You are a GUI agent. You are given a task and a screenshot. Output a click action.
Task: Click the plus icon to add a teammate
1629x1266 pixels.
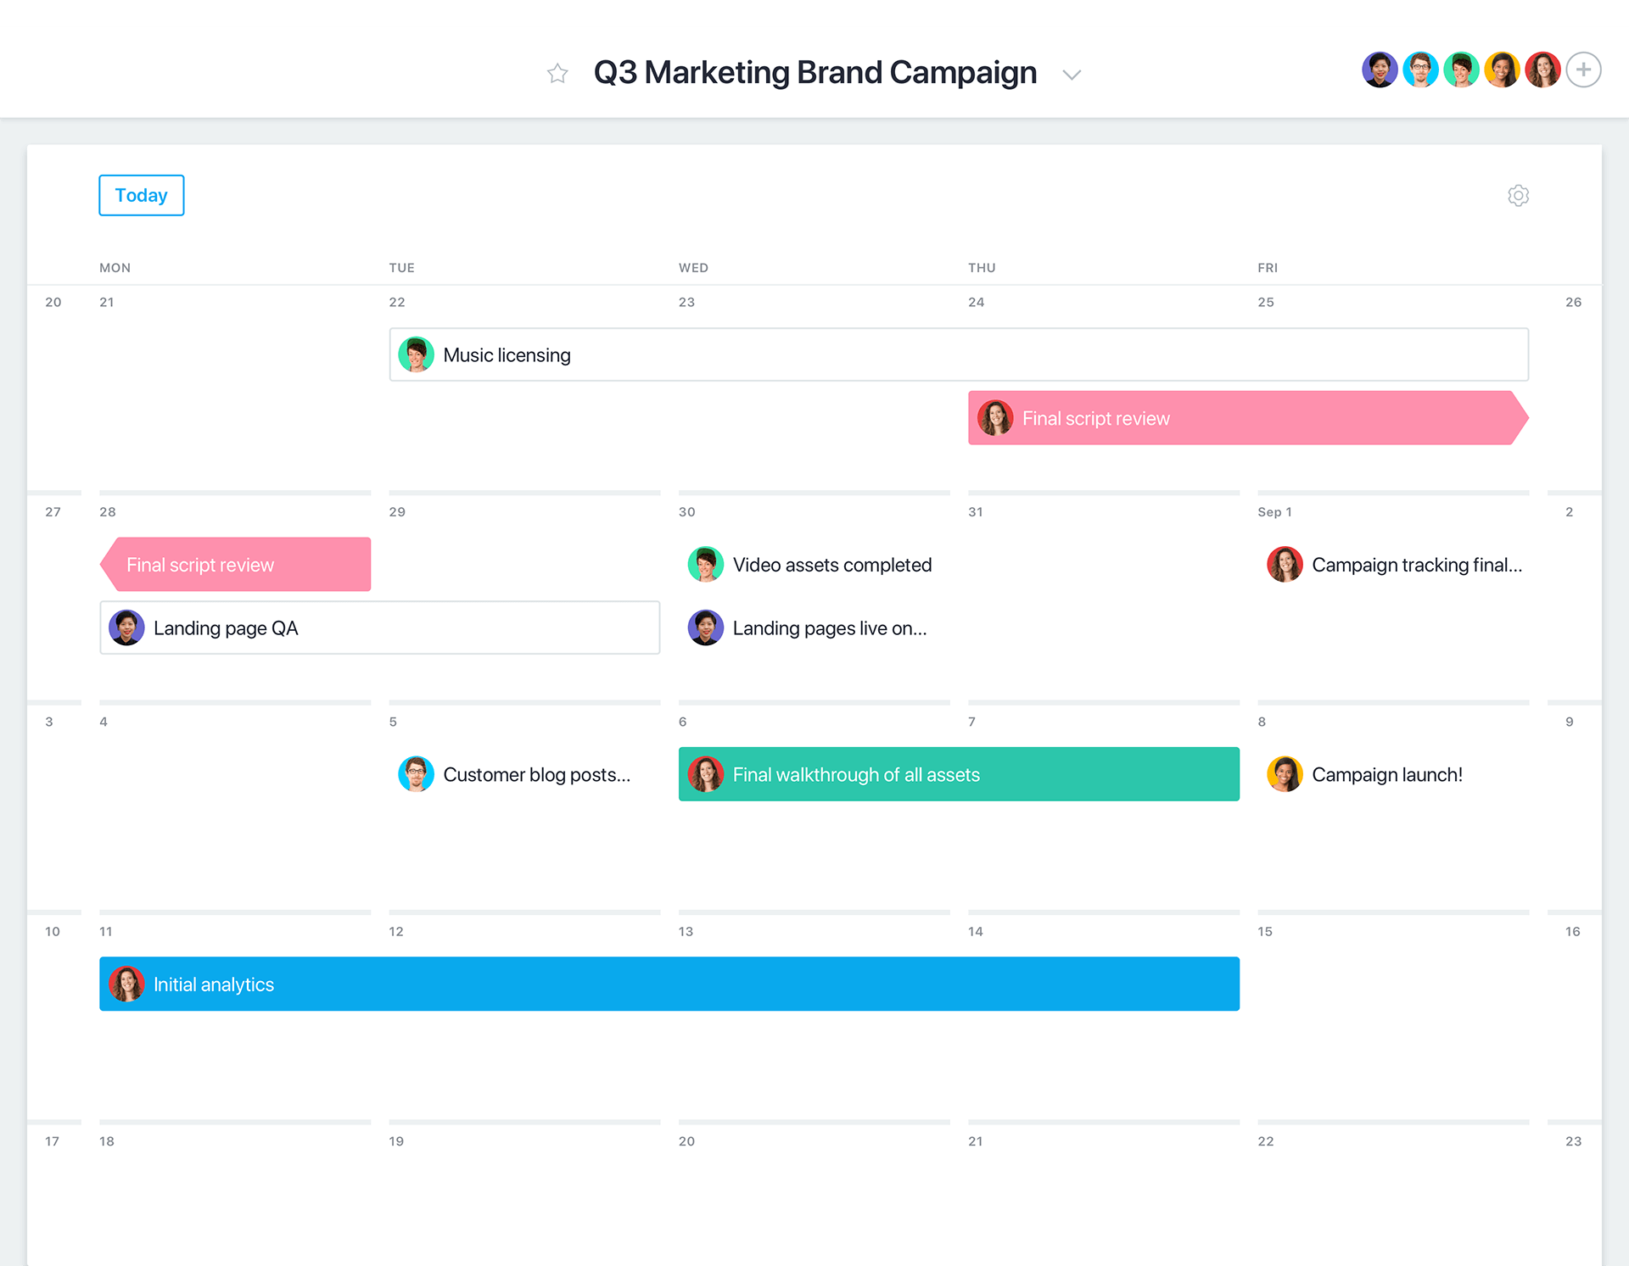pyautogui.click(x=1583, y=70)
